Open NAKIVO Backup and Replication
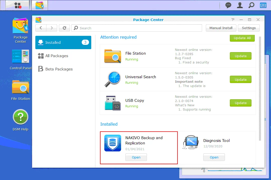271x180 pixels. click(x=136, y=157)
